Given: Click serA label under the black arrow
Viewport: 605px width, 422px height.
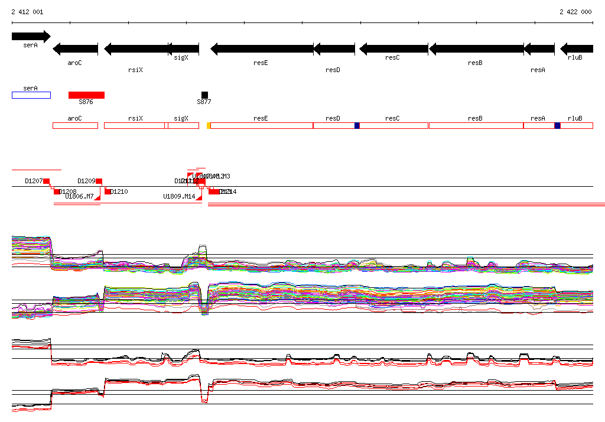Looking at the screenshot, I should [31, 45].
